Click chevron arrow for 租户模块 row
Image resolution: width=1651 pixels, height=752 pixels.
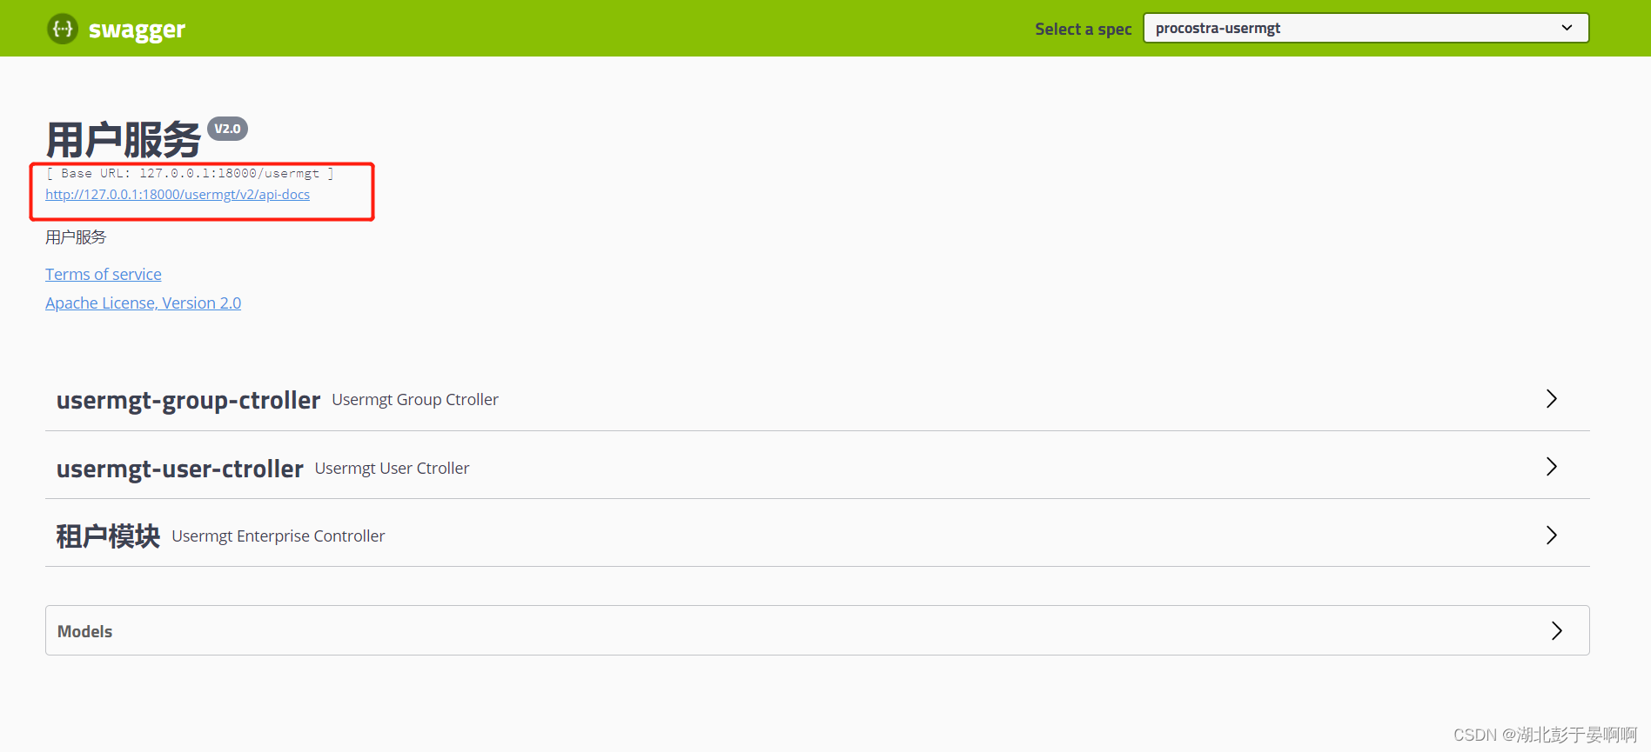click(x=1551, y=535)
